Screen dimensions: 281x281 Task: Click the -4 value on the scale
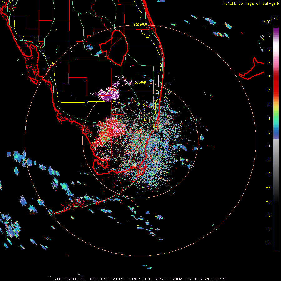268,188
